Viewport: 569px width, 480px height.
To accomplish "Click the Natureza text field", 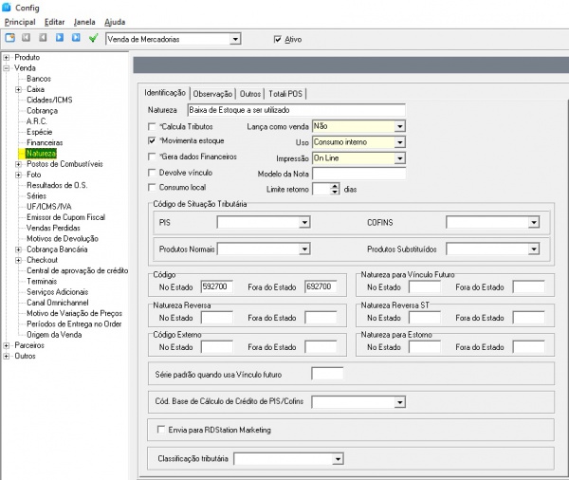I will click(293, 110).
